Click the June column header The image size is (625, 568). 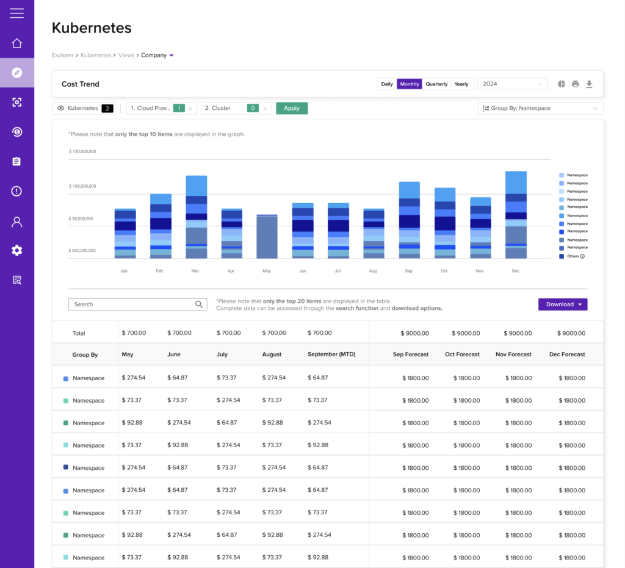pos(174,354)
